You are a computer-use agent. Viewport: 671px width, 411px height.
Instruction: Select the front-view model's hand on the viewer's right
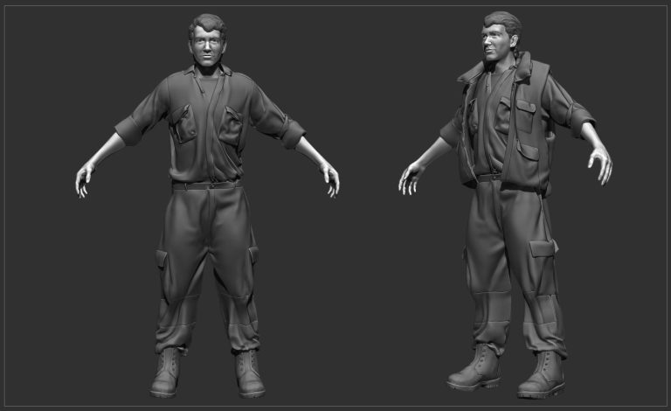330,178
